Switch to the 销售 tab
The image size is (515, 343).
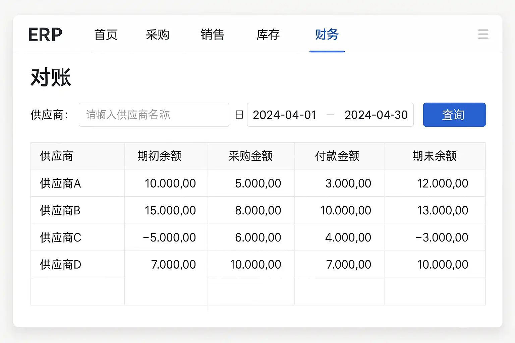212,35
